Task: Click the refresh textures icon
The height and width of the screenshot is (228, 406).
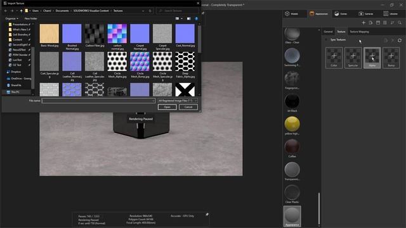Action: pos(400,41)
